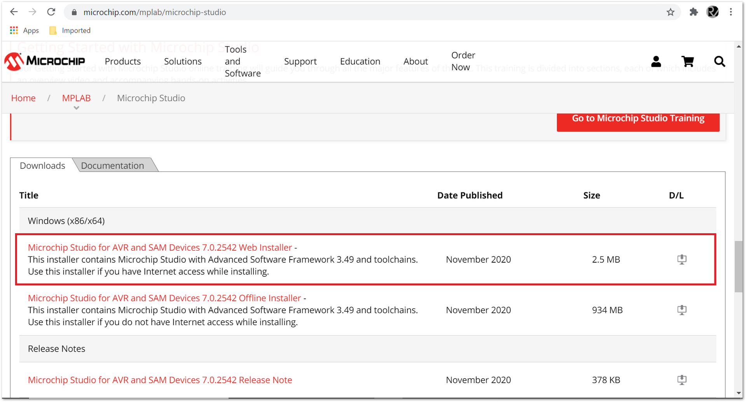Open the shopping cart icon

tap(688, 61)
